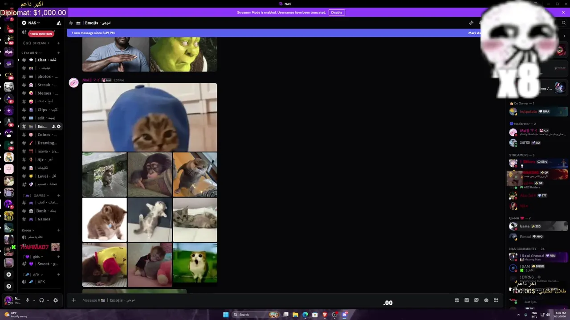Open the Sweet channel under girls
This screenshot has height=320, width=570.
(x=41, y=264)
